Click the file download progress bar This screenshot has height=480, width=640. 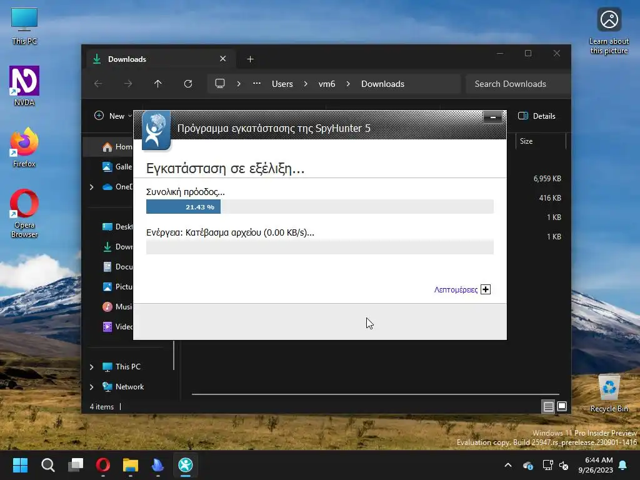pos(320,247)
